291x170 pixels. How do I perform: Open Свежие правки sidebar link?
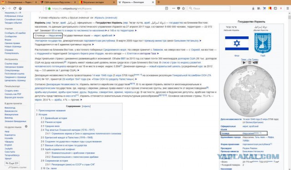(x=12, y=43)
